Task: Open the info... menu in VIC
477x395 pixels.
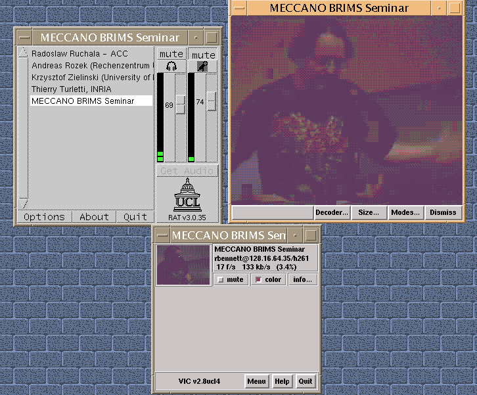Action: [302, 279]
